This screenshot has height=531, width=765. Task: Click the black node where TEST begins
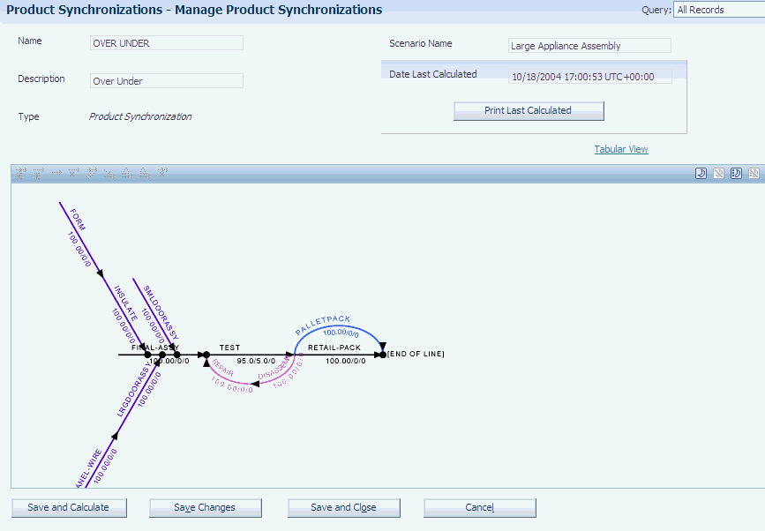[x=206, y=355]
